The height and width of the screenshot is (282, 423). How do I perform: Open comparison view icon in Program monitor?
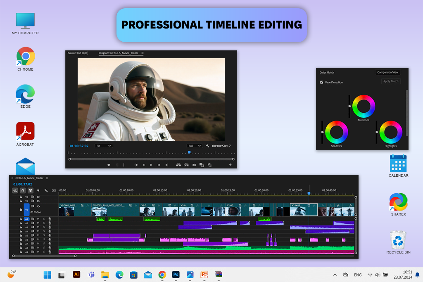click(202, 165)
